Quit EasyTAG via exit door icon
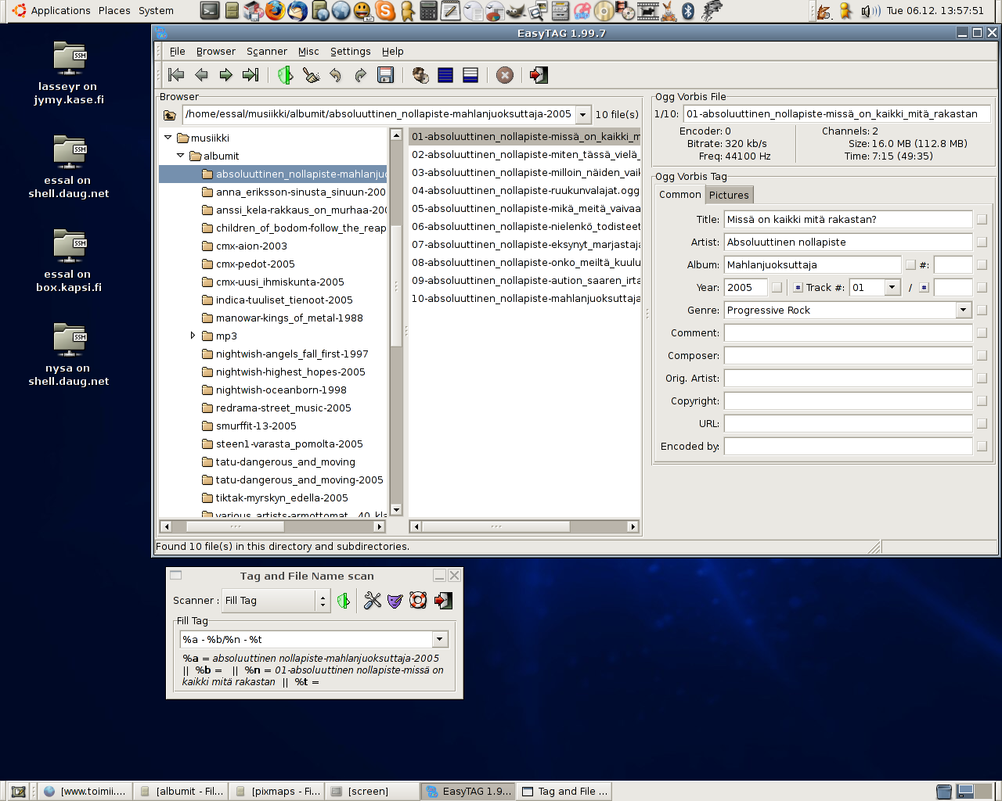 pos(539,75)
